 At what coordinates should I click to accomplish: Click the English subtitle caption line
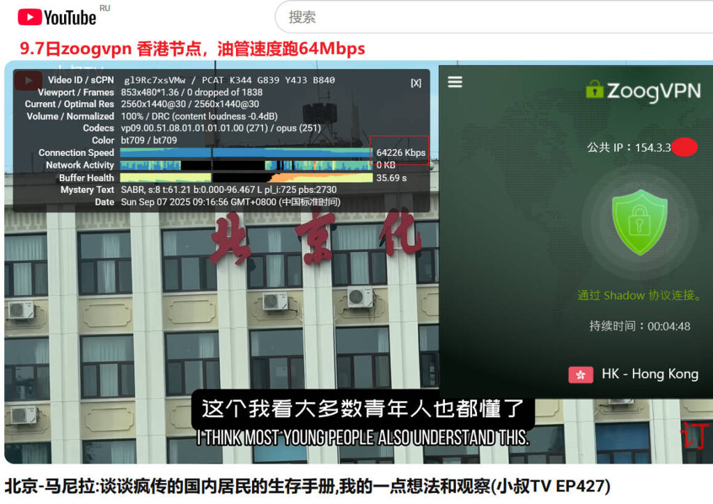[x=363, y=438]
